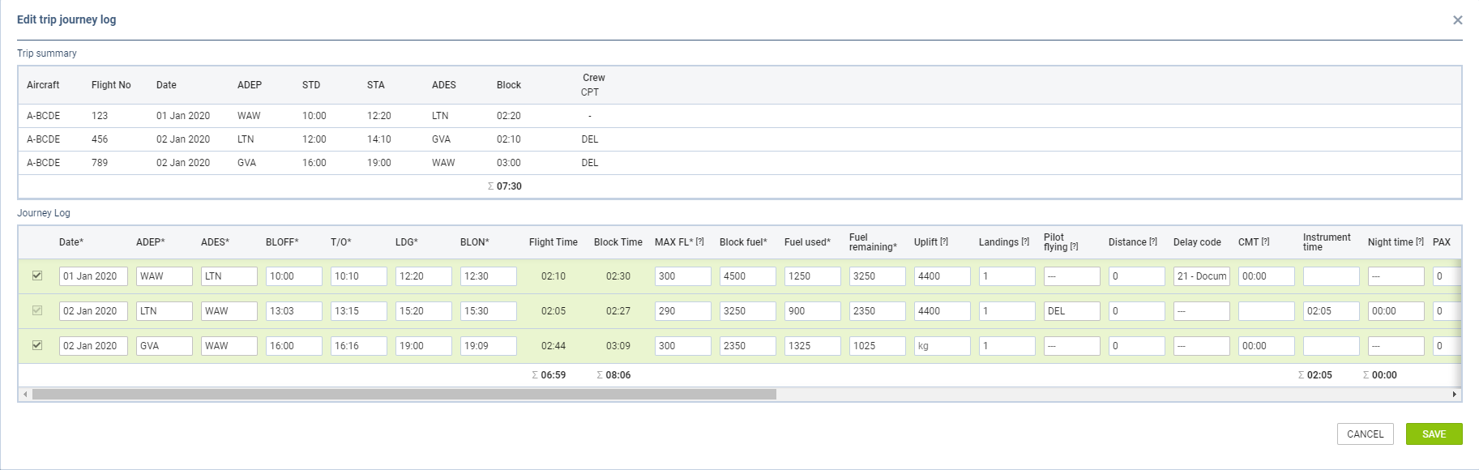Click the Crew CPT column header
Viewport: 1479px width, 470px height.
[593, 85]
